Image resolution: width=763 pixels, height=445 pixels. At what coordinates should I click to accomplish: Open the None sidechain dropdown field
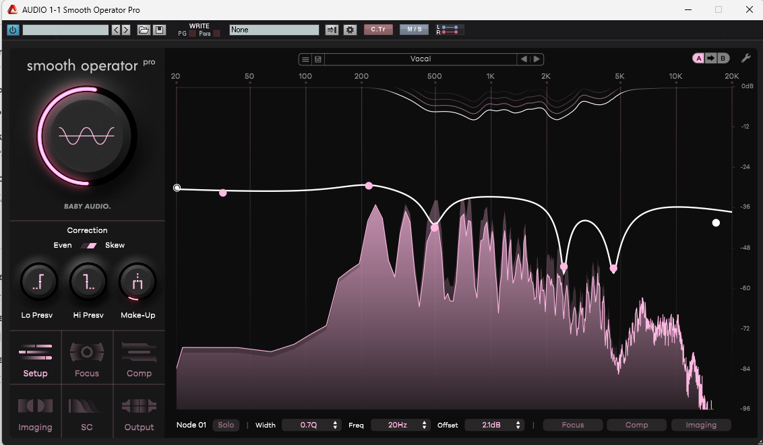pyautogui.click(x=274, y=30)
